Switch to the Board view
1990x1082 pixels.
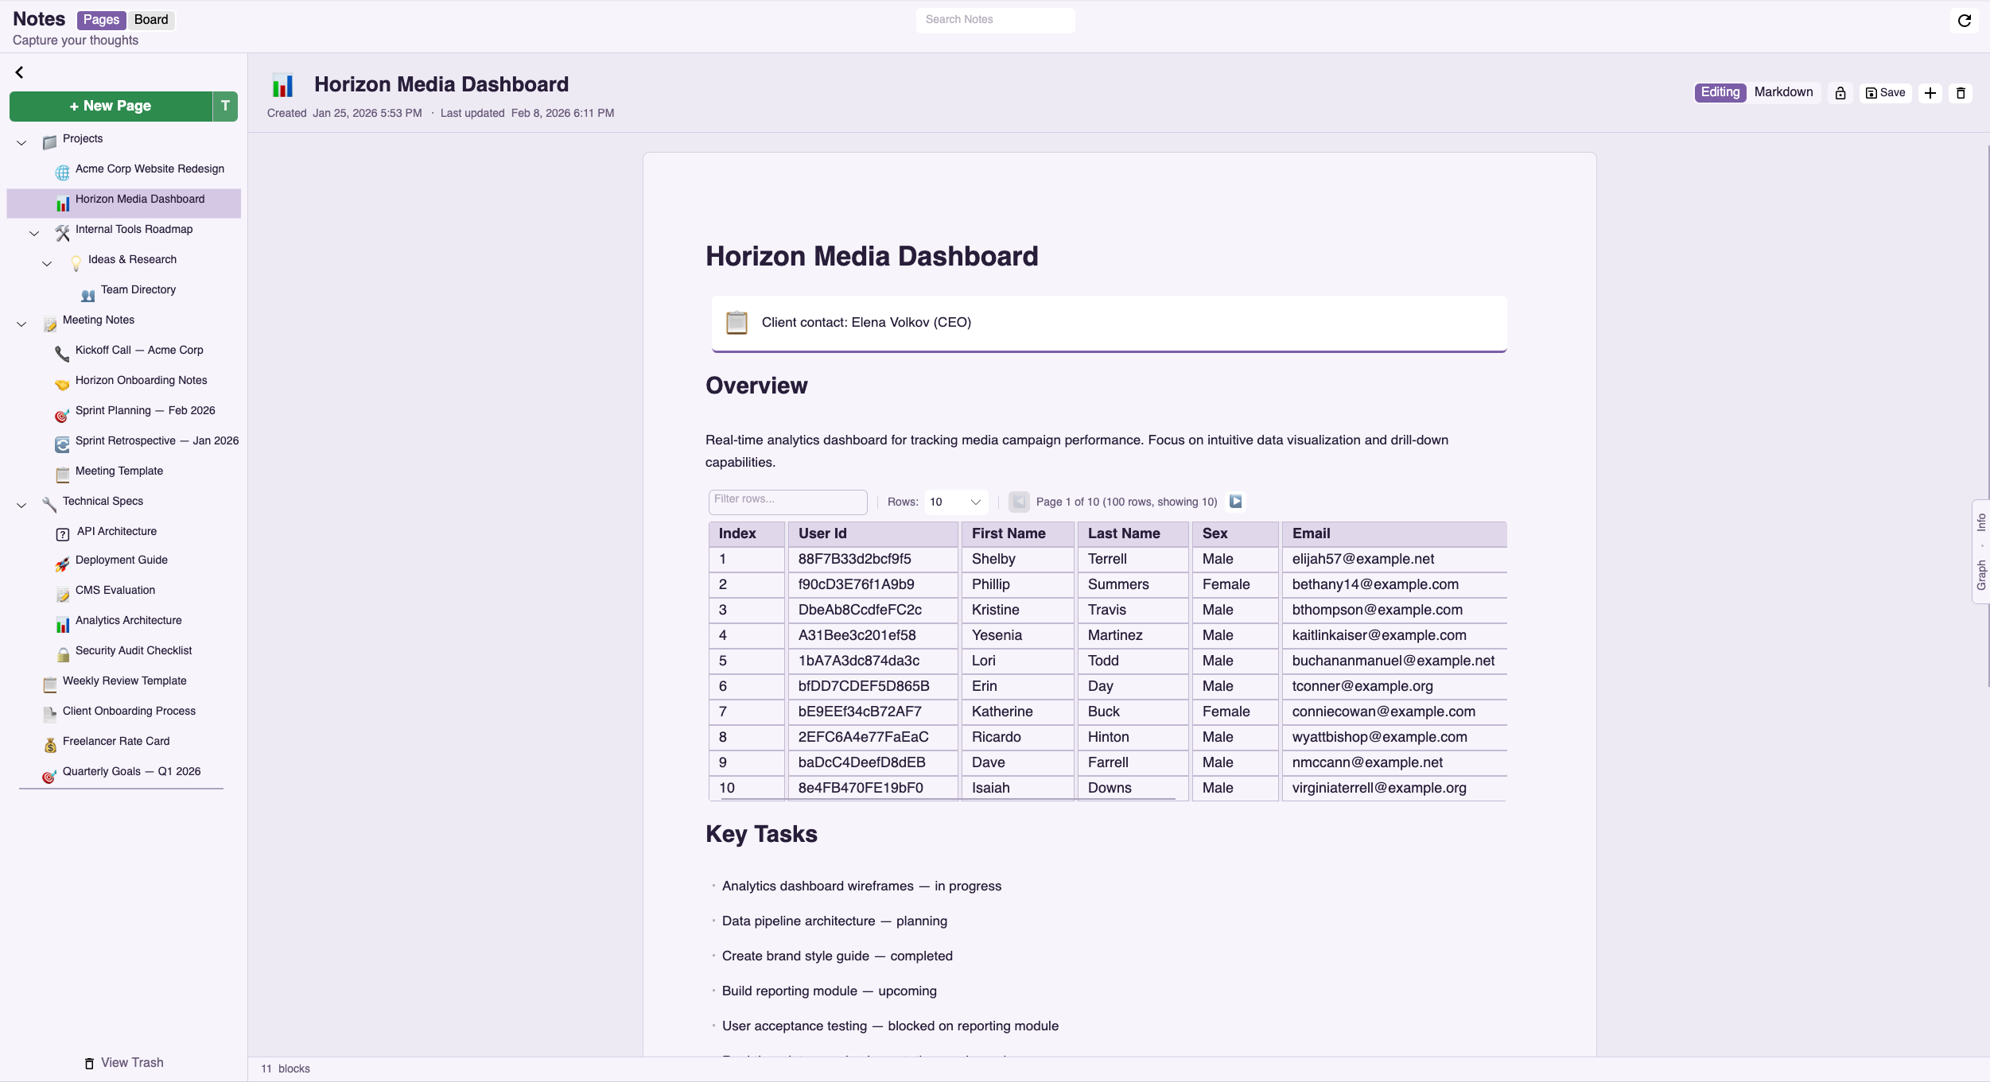(x=151, y=19)
